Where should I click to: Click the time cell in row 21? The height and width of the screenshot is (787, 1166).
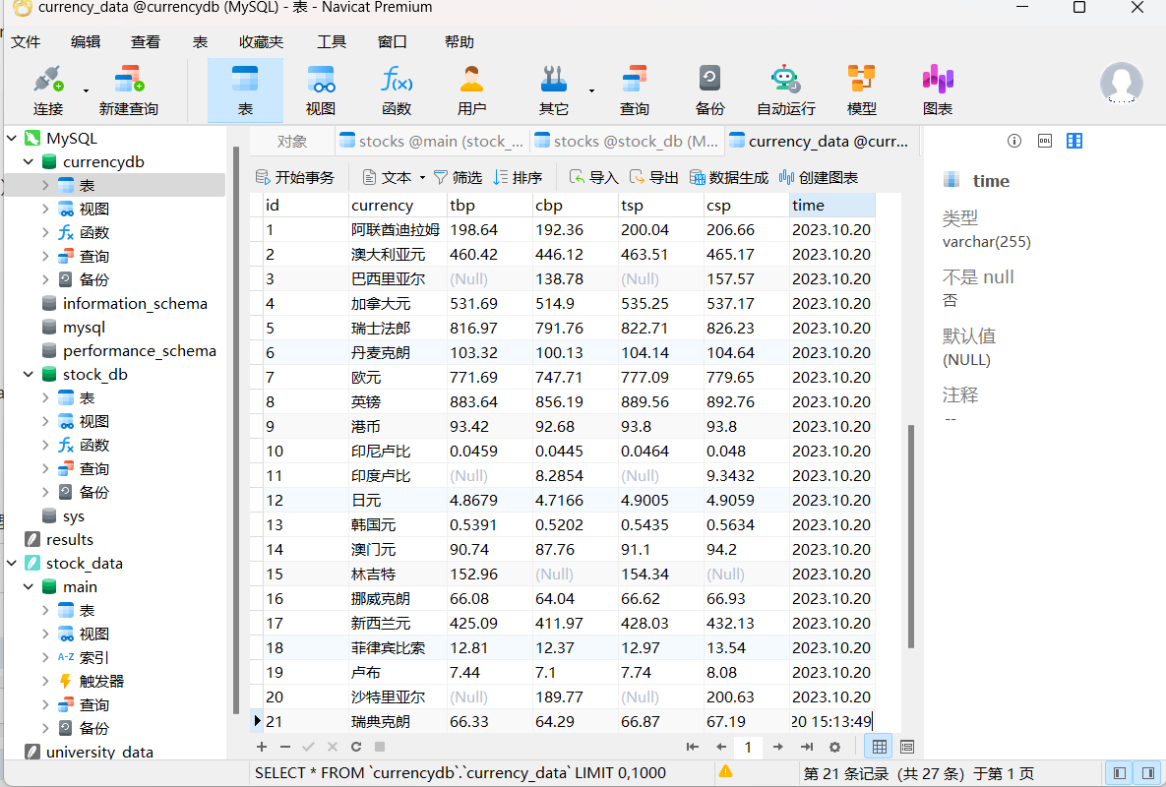coord(832,722)
